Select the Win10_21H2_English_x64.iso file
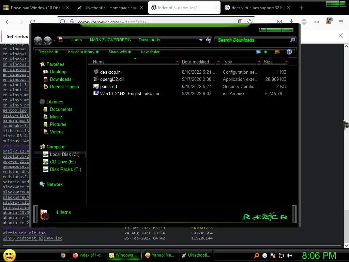This screenshot has width=349, height=262. (130, 93)
